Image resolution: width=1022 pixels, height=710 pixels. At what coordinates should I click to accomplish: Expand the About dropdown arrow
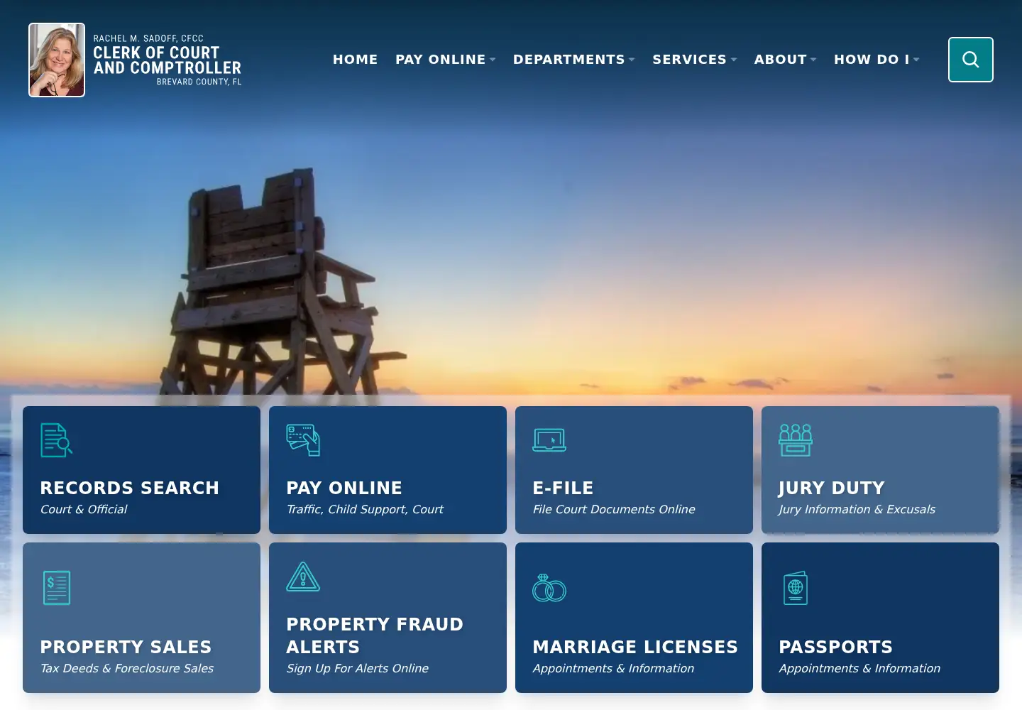[x=813, y=60]
